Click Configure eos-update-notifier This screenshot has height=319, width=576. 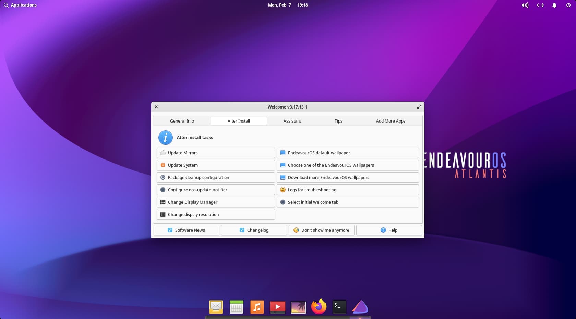click(216, 190)
